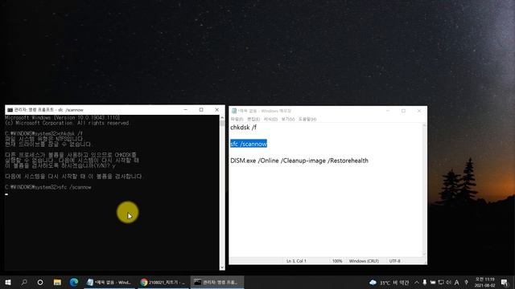Click the battery tray icon

click(433, 282)
